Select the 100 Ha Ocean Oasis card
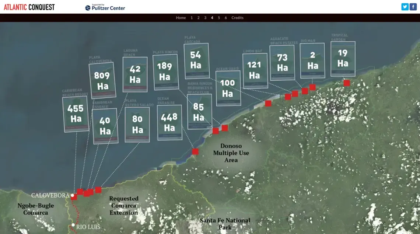This screenshot has width=420, height=234. click(228, 88)
